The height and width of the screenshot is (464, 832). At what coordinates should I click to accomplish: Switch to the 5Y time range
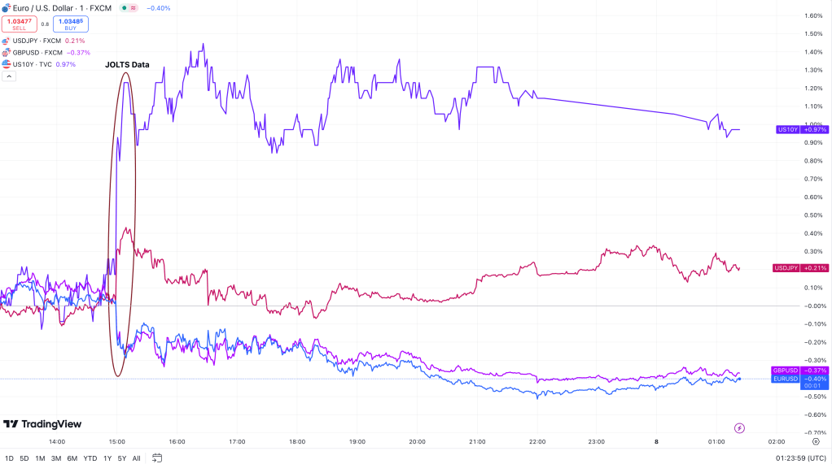click(121, 457)
